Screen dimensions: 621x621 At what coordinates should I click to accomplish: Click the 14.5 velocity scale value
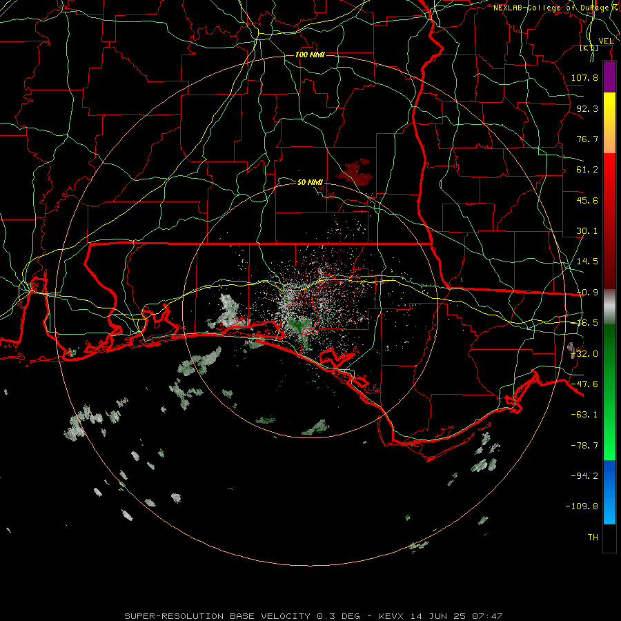pos(587,262)
